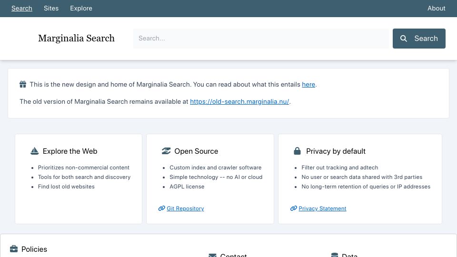Click the sailboat icon beside Explore the Web
This screenshot has height=257, width=457.
[34, 151]
